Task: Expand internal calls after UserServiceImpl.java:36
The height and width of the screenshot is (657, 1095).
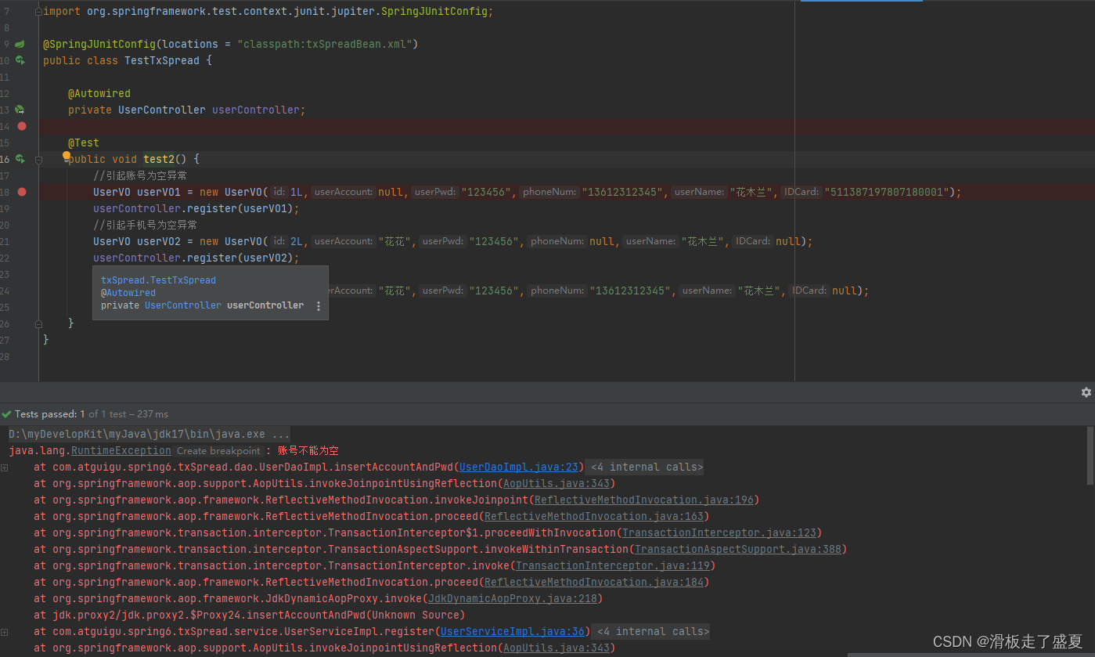Action: pos(651,632)
